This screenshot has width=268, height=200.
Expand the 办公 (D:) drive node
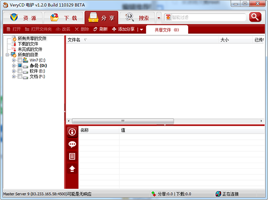(14, 66)
